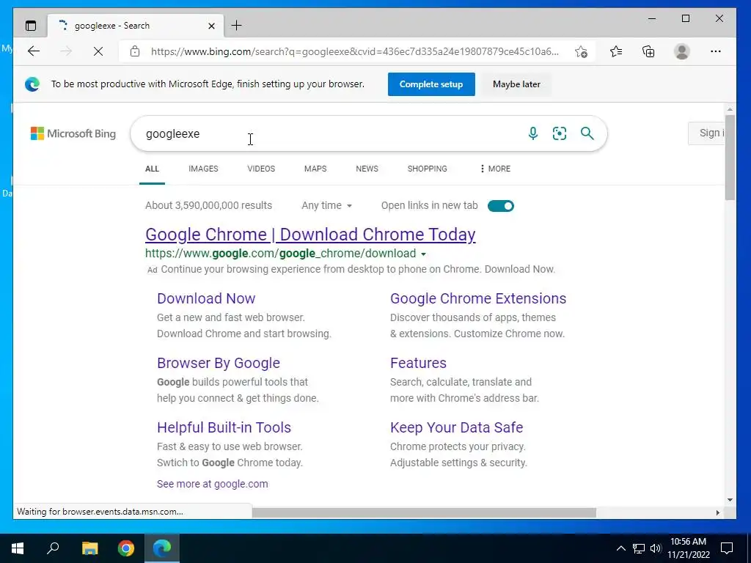Viewport: 751px width, 563px height.
Task: Switch to the SHOPPING tab
Action: coord(428,169)
